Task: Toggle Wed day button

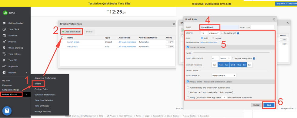Action: pyautogui.click(x=233, y=65)
